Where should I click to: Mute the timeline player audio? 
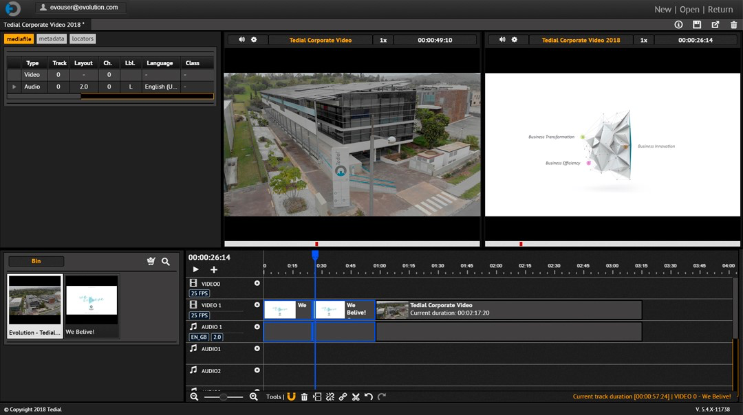point(502,40)
